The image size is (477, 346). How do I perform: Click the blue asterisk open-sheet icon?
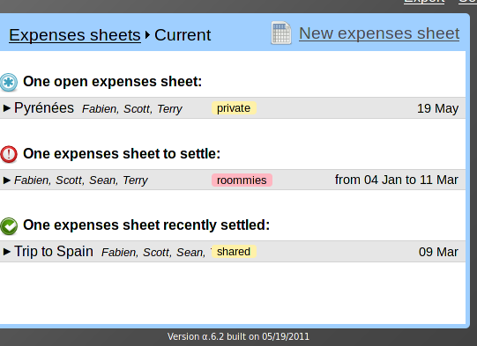click(x=9, y=82)
